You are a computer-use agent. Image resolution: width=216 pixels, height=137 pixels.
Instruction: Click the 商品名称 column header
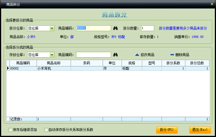[54, 63]
